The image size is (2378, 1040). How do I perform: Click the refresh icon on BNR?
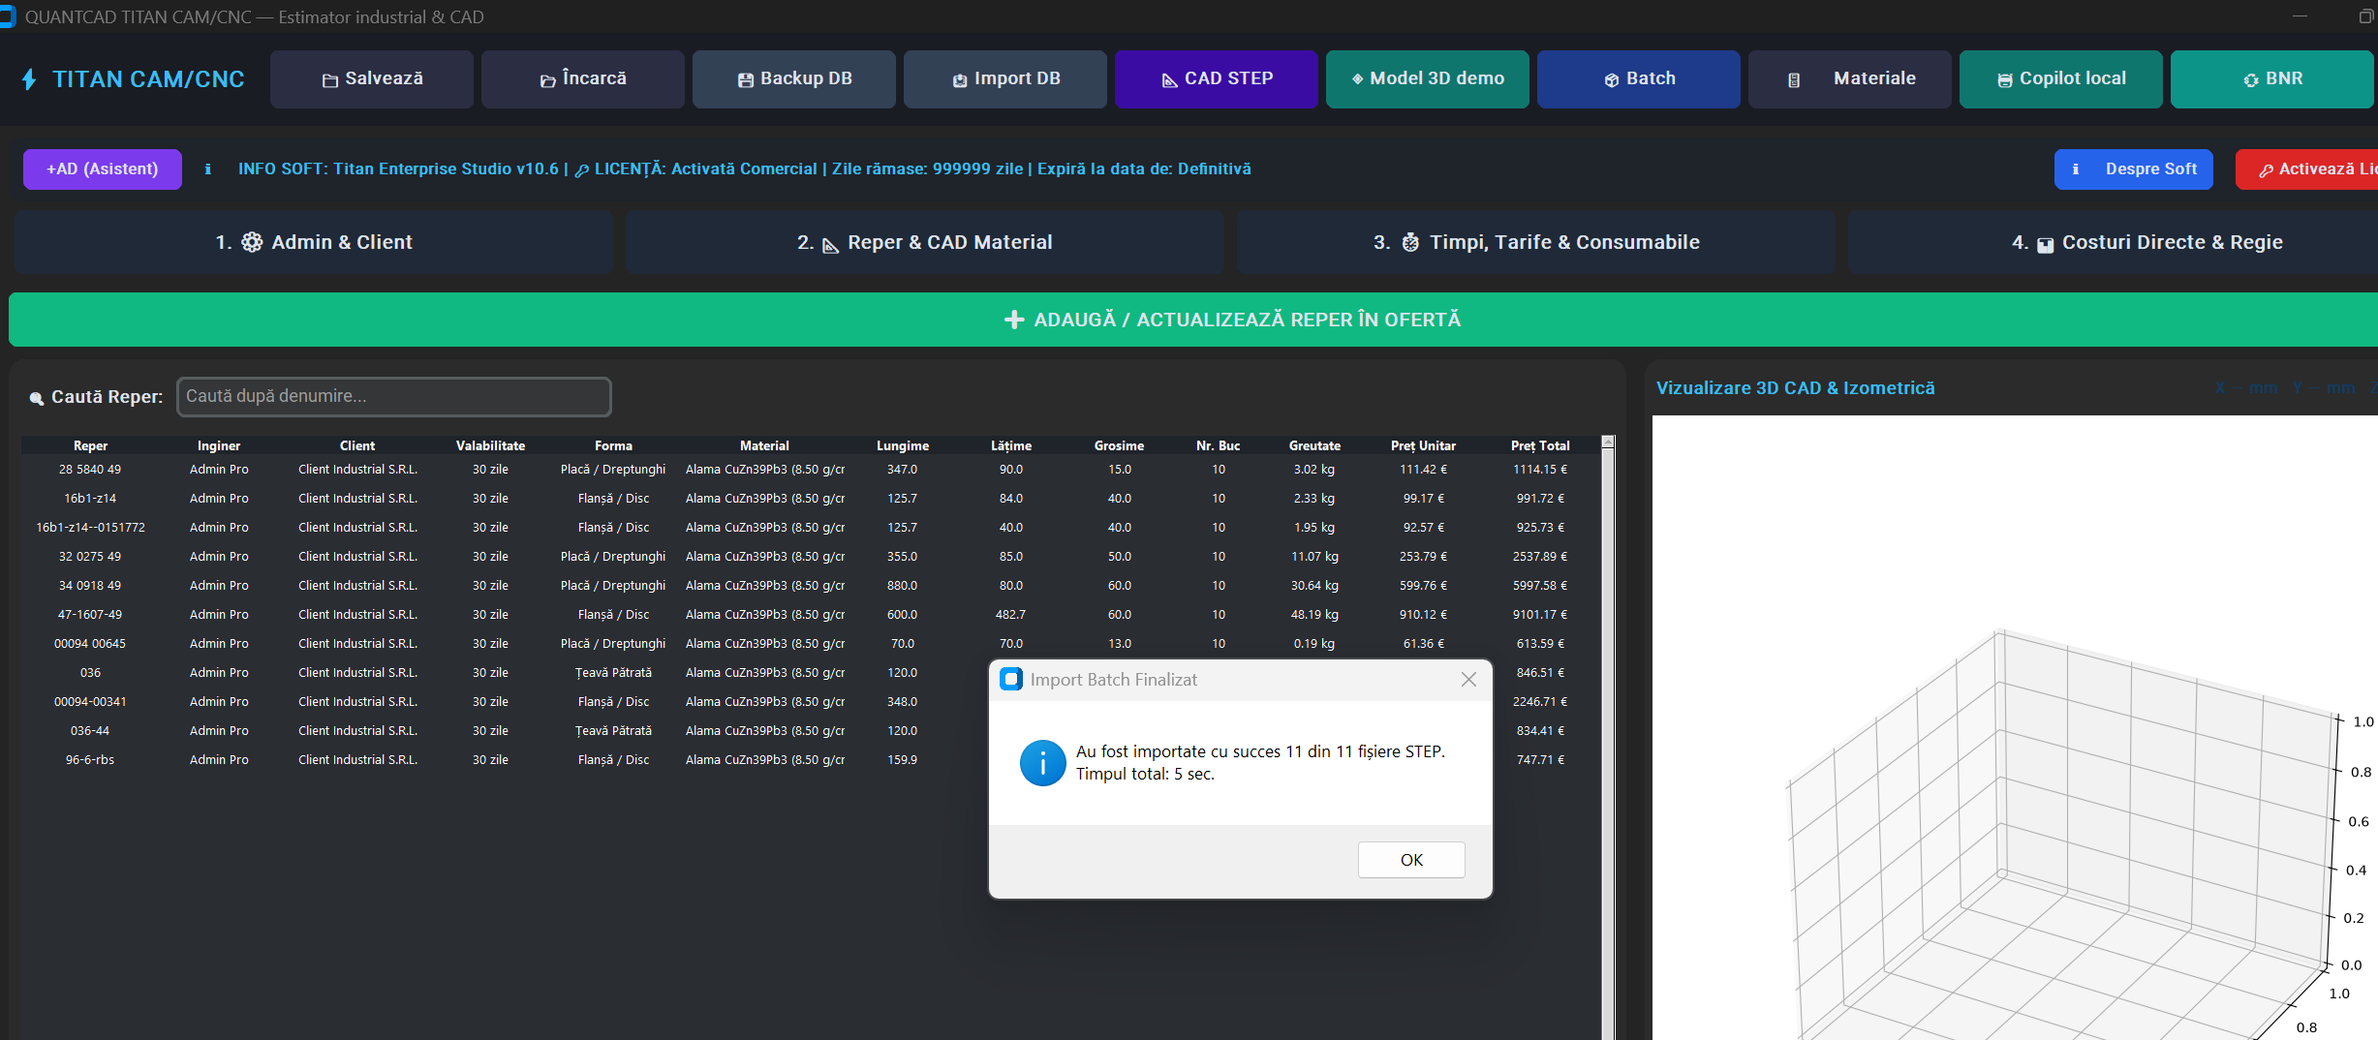coord(2251,80)
